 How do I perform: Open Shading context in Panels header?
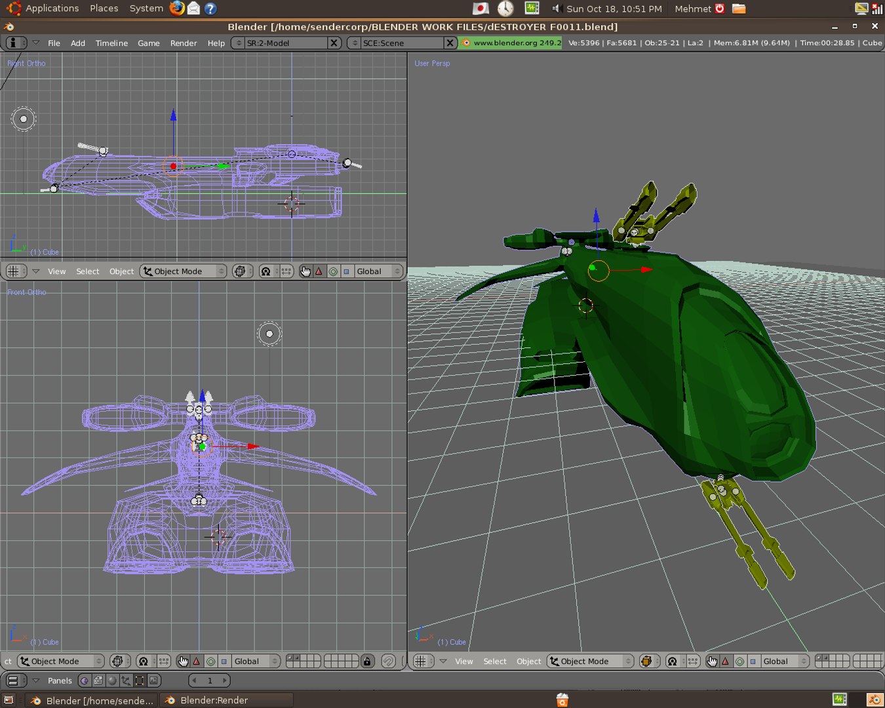[111, 680]
